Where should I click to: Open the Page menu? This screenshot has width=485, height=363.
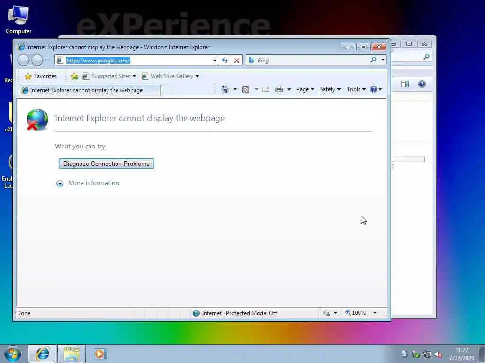(305, 89)
